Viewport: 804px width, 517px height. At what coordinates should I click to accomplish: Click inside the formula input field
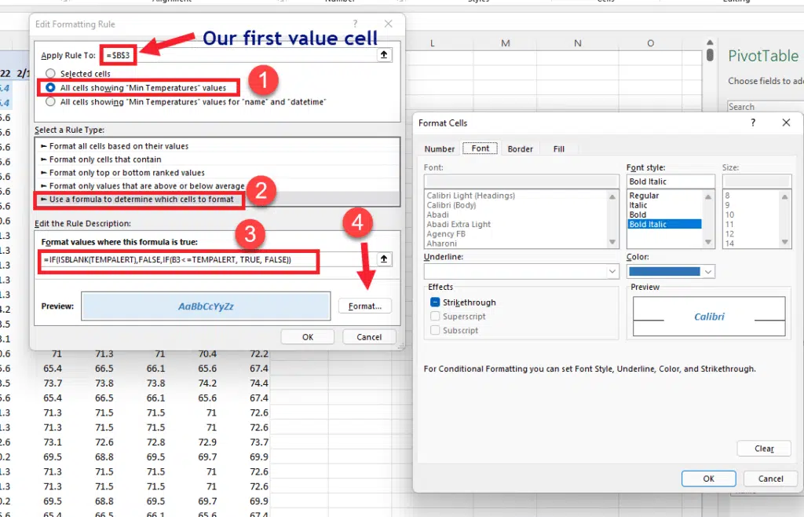pyautogui.click(x=179, y=260)
